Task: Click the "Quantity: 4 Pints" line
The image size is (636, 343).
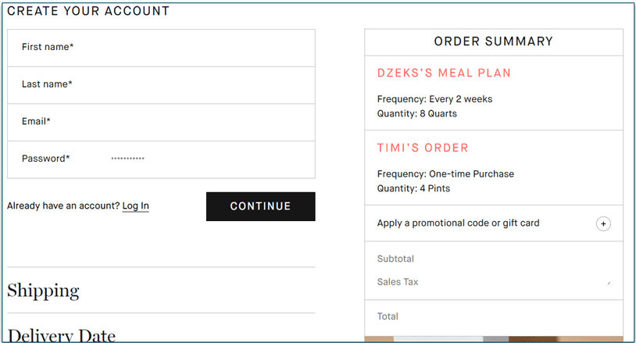Action: pos(413,188)
